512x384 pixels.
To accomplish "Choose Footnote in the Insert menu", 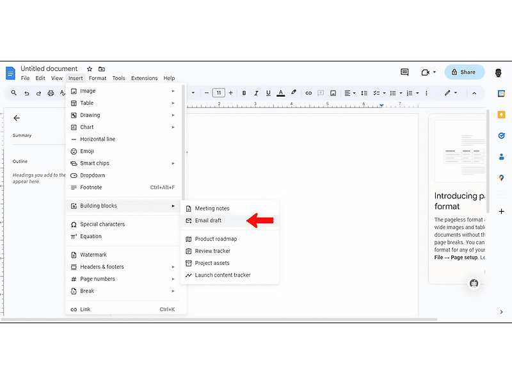I will [124, 188].
